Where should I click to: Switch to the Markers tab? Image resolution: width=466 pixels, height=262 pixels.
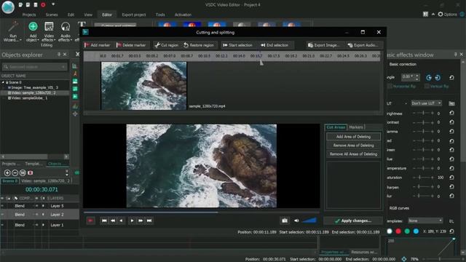[356, 127]
